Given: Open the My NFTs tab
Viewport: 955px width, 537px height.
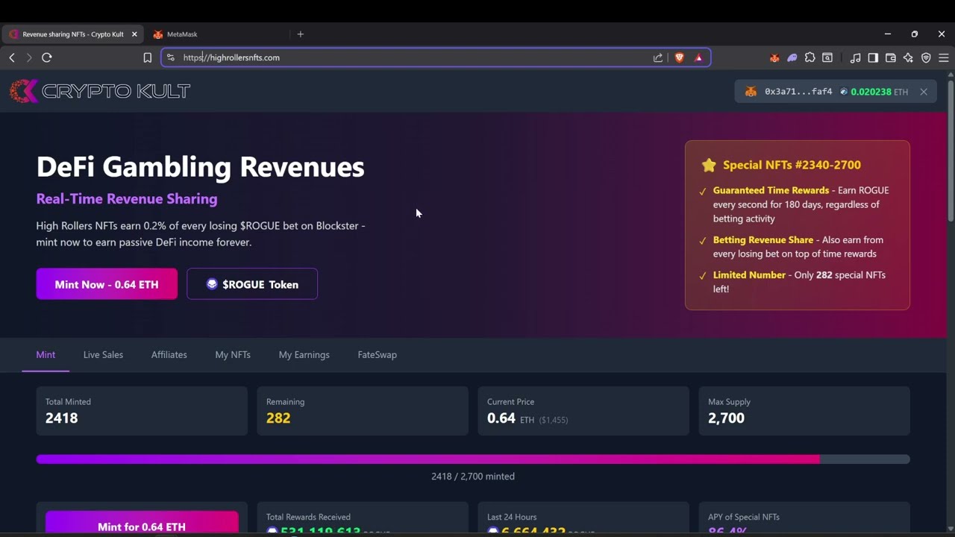Looking at the screenshot, I should pyautogui.click(x=233, y=355).
